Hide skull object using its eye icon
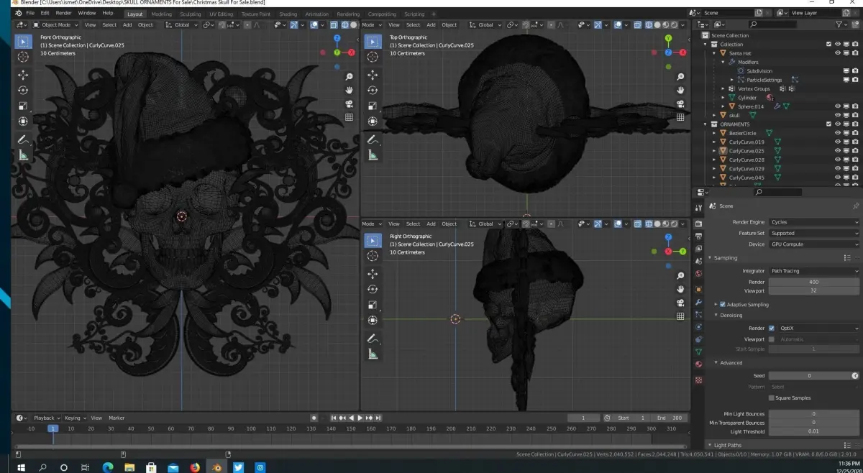The height and width of the screenshot is (473, 863). point(838,115)
